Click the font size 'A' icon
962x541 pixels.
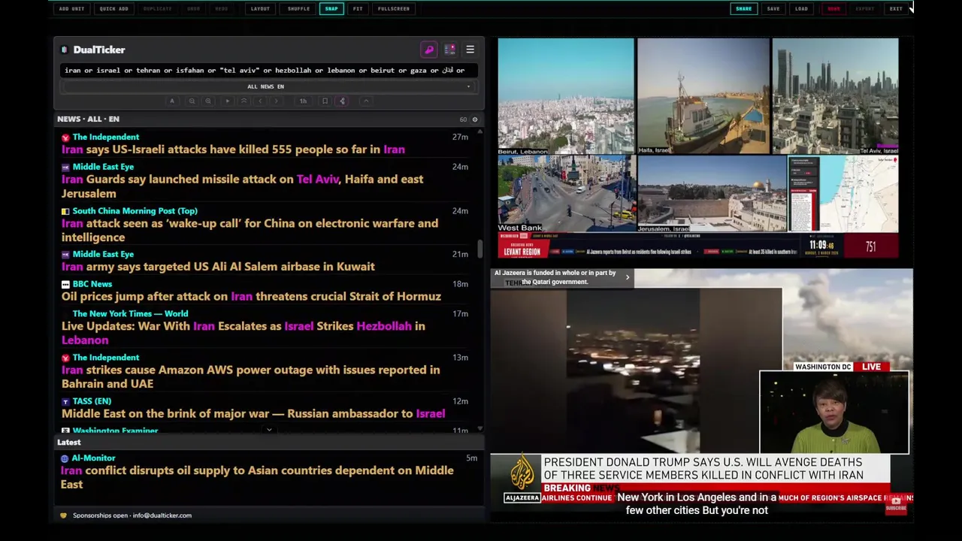point(171,101)
